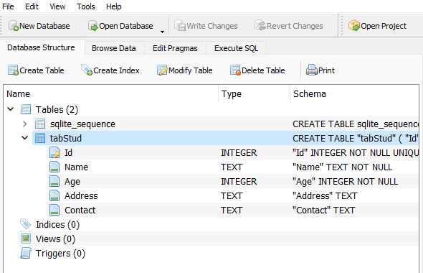Open the File menu
The width and height of the screenshot is (423, 273).
8,6
